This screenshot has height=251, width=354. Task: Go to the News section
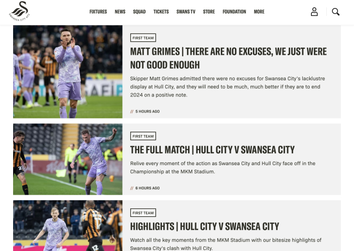coord(120,12)
